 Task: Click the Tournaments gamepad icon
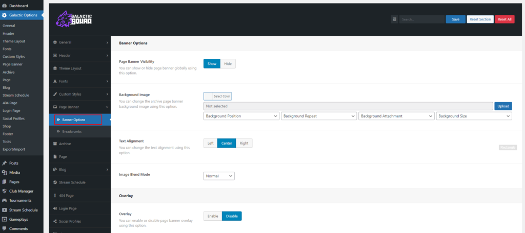tap(4, 201)
